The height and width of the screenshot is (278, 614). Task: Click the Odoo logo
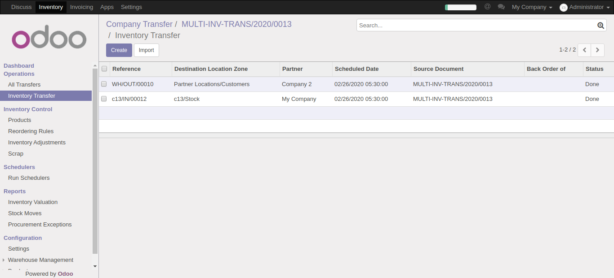click(49, 39)
